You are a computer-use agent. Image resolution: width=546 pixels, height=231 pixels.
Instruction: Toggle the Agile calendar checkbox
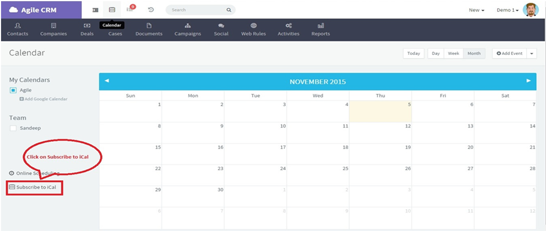(13, 90)
